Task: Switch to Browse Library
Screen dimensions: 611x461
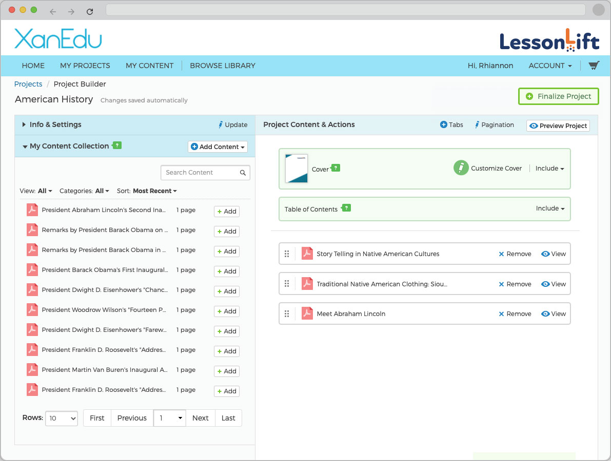Action: tap(222, 66)
